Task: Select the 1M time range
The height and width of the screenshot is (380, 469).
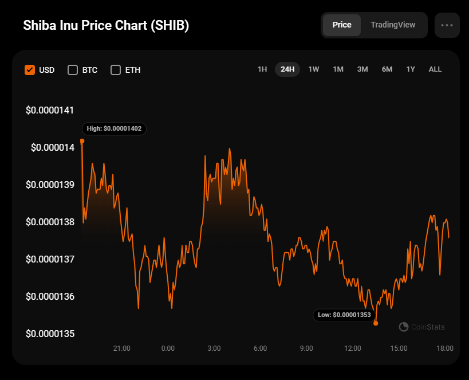Action: [x=338, y=69]
